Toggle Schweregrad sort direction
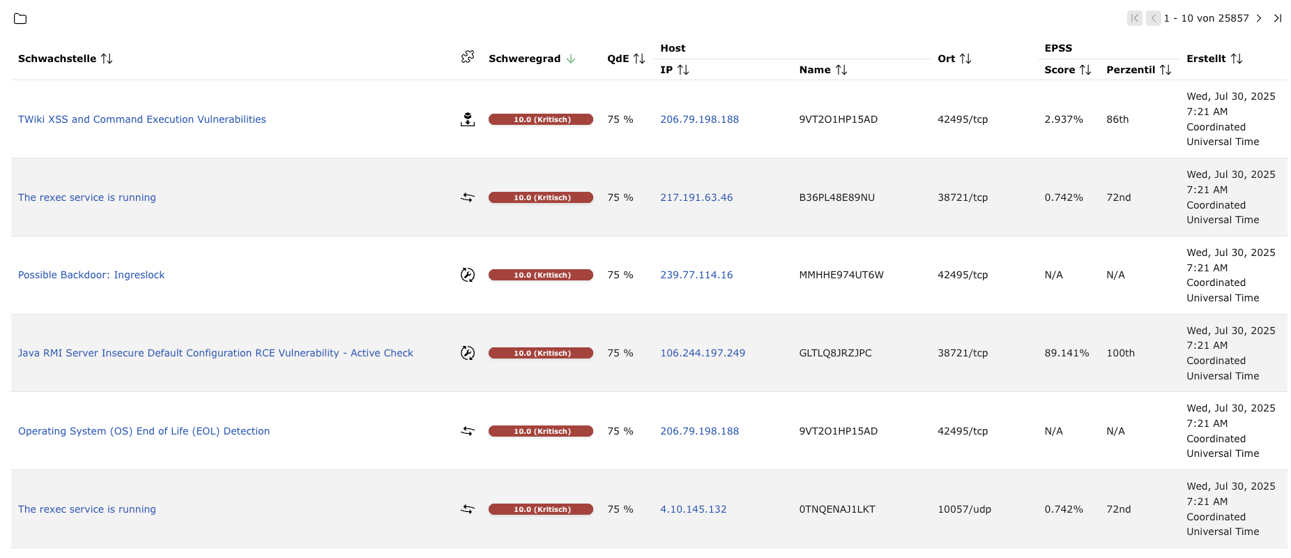1291x558 pixels. point(571,59)
